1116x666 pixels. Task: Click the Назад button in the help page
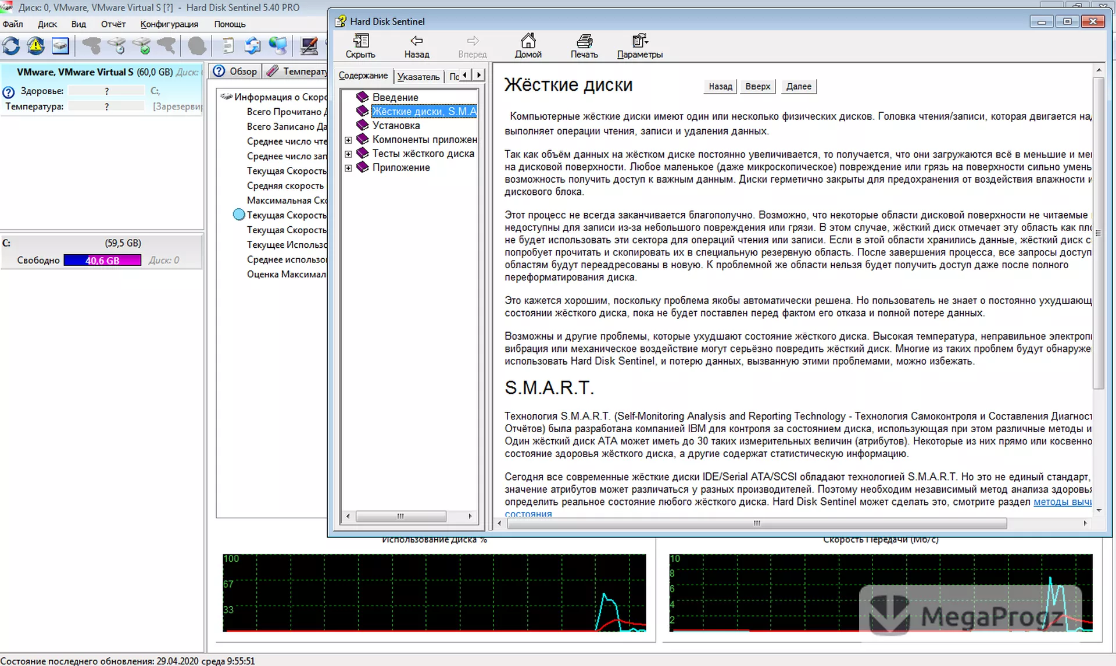point(720,86)
